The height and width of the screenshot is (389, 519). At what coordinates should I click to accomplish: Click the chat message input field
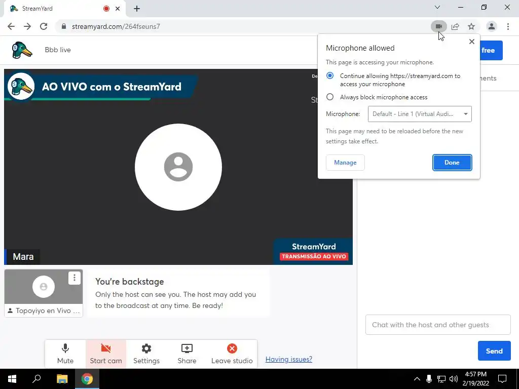(438, 325)
